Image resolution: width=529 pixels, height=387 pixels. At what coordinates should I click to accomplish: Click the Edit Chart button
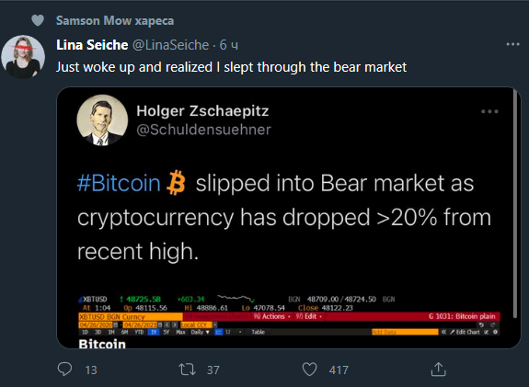[x=465, y=332]
